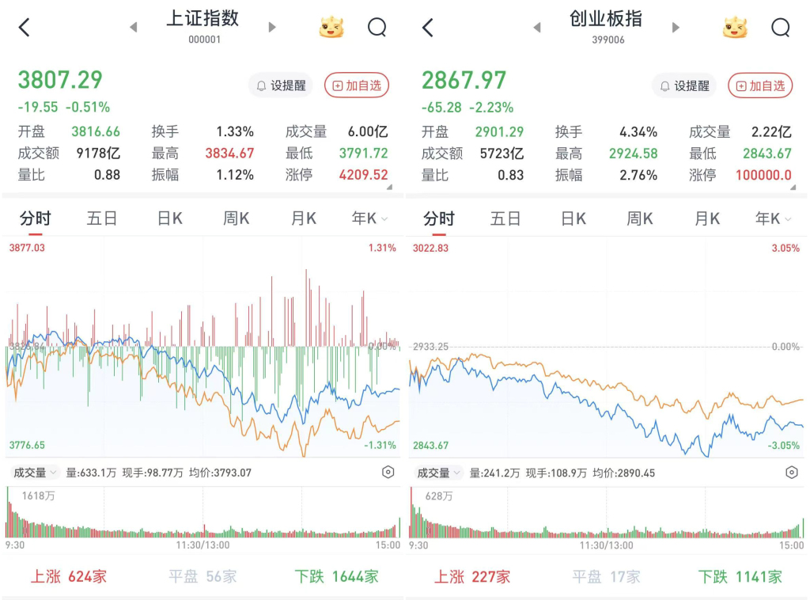
Task: Expand 年K dropdown on 上证指数 chart
Action: pos(370,218)
